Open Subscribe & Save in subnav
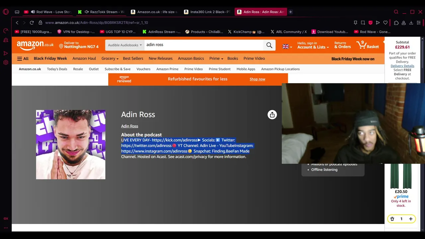 (x=118, y=69)
